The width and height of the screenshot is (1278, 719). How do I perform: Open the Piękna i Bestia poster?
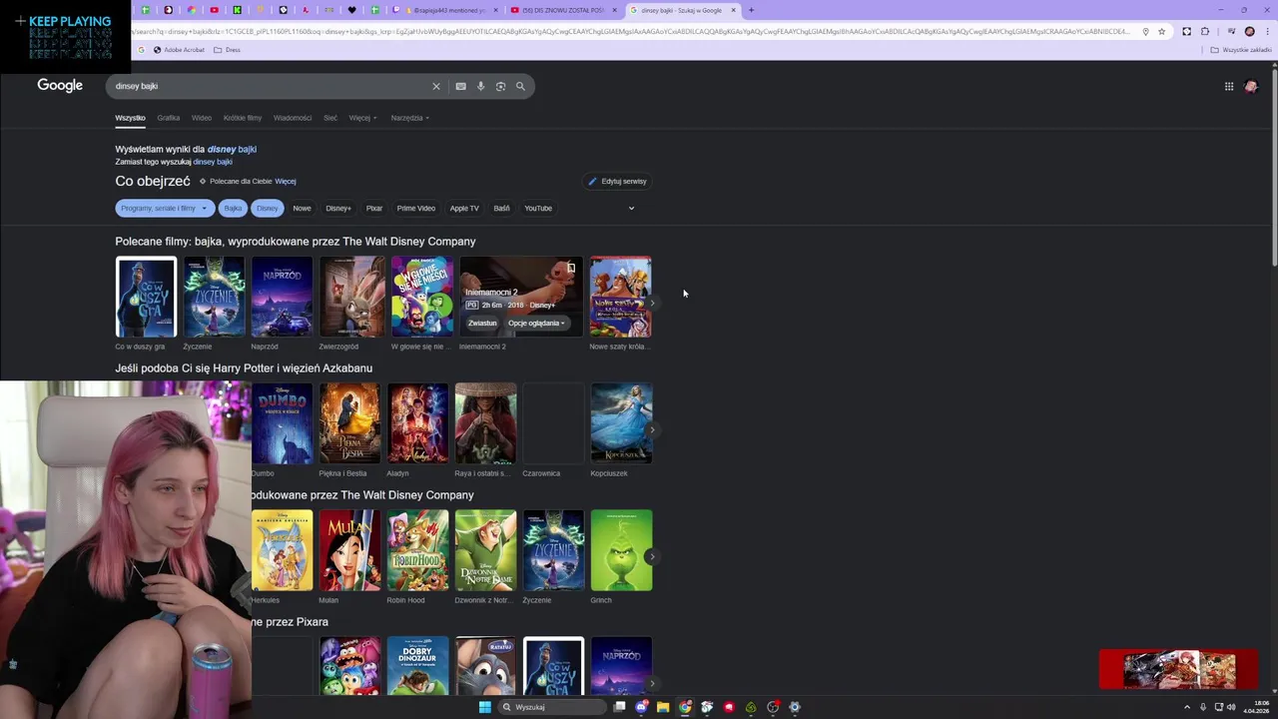click(x=349, y=423)
